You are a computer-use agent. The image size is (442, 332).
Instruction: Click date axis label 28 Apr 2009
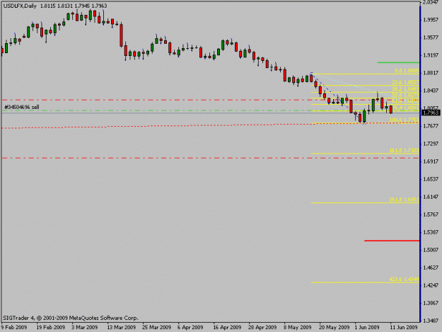262,328
